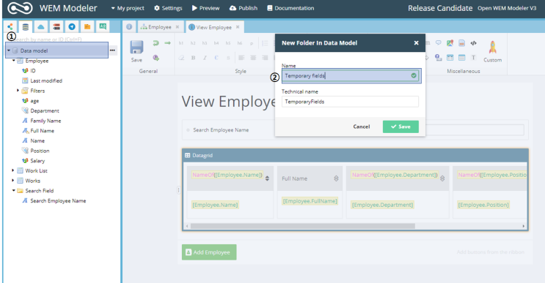Close the View Employee tab
This screenshot has width=545, height=283.
238,26
